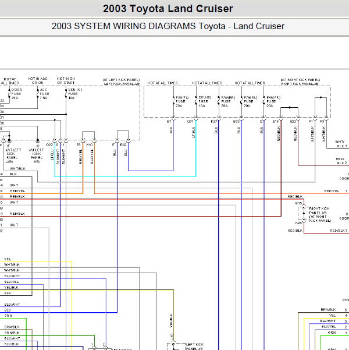This screenshot has width=349, height=350.
Task: Click the "BLU/BLK" label at left edge
Action: (x=12, y=344)
